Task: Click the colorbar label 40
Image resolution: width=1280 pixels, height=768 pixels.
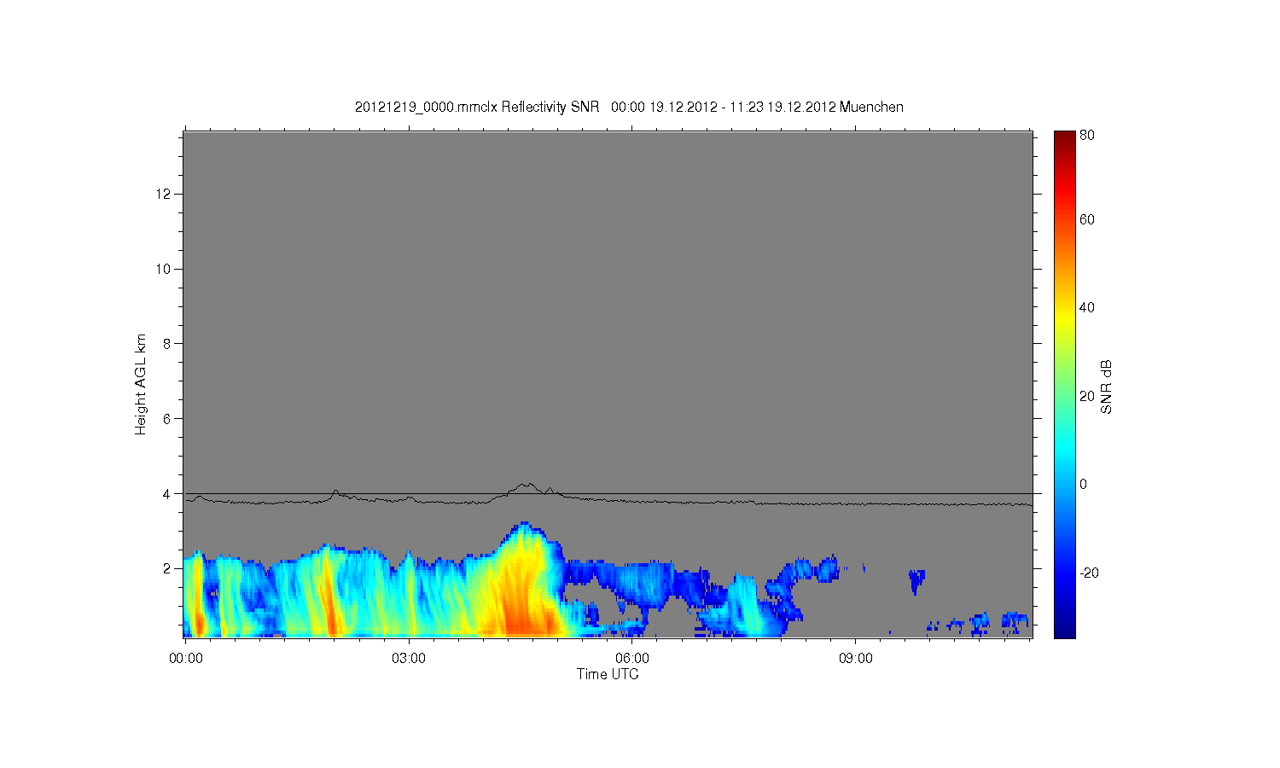Action: tap(1087, 307)
